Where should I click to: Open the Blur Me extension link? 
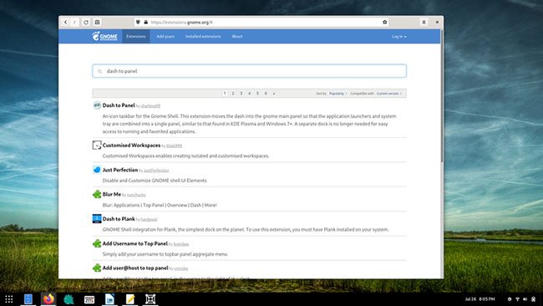(x=111, y=195)
